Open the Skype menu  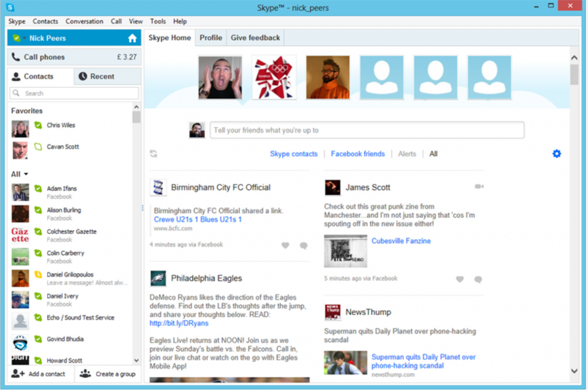coord(17,21)
